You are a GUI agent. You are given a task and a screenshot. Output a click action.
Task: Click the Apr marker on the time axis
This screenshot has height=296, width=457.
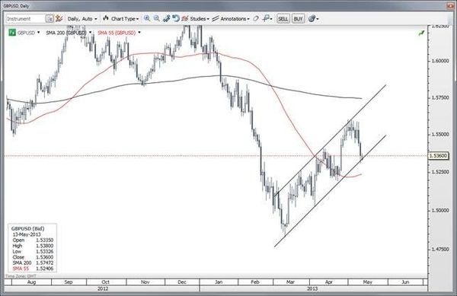coord(329,282)
